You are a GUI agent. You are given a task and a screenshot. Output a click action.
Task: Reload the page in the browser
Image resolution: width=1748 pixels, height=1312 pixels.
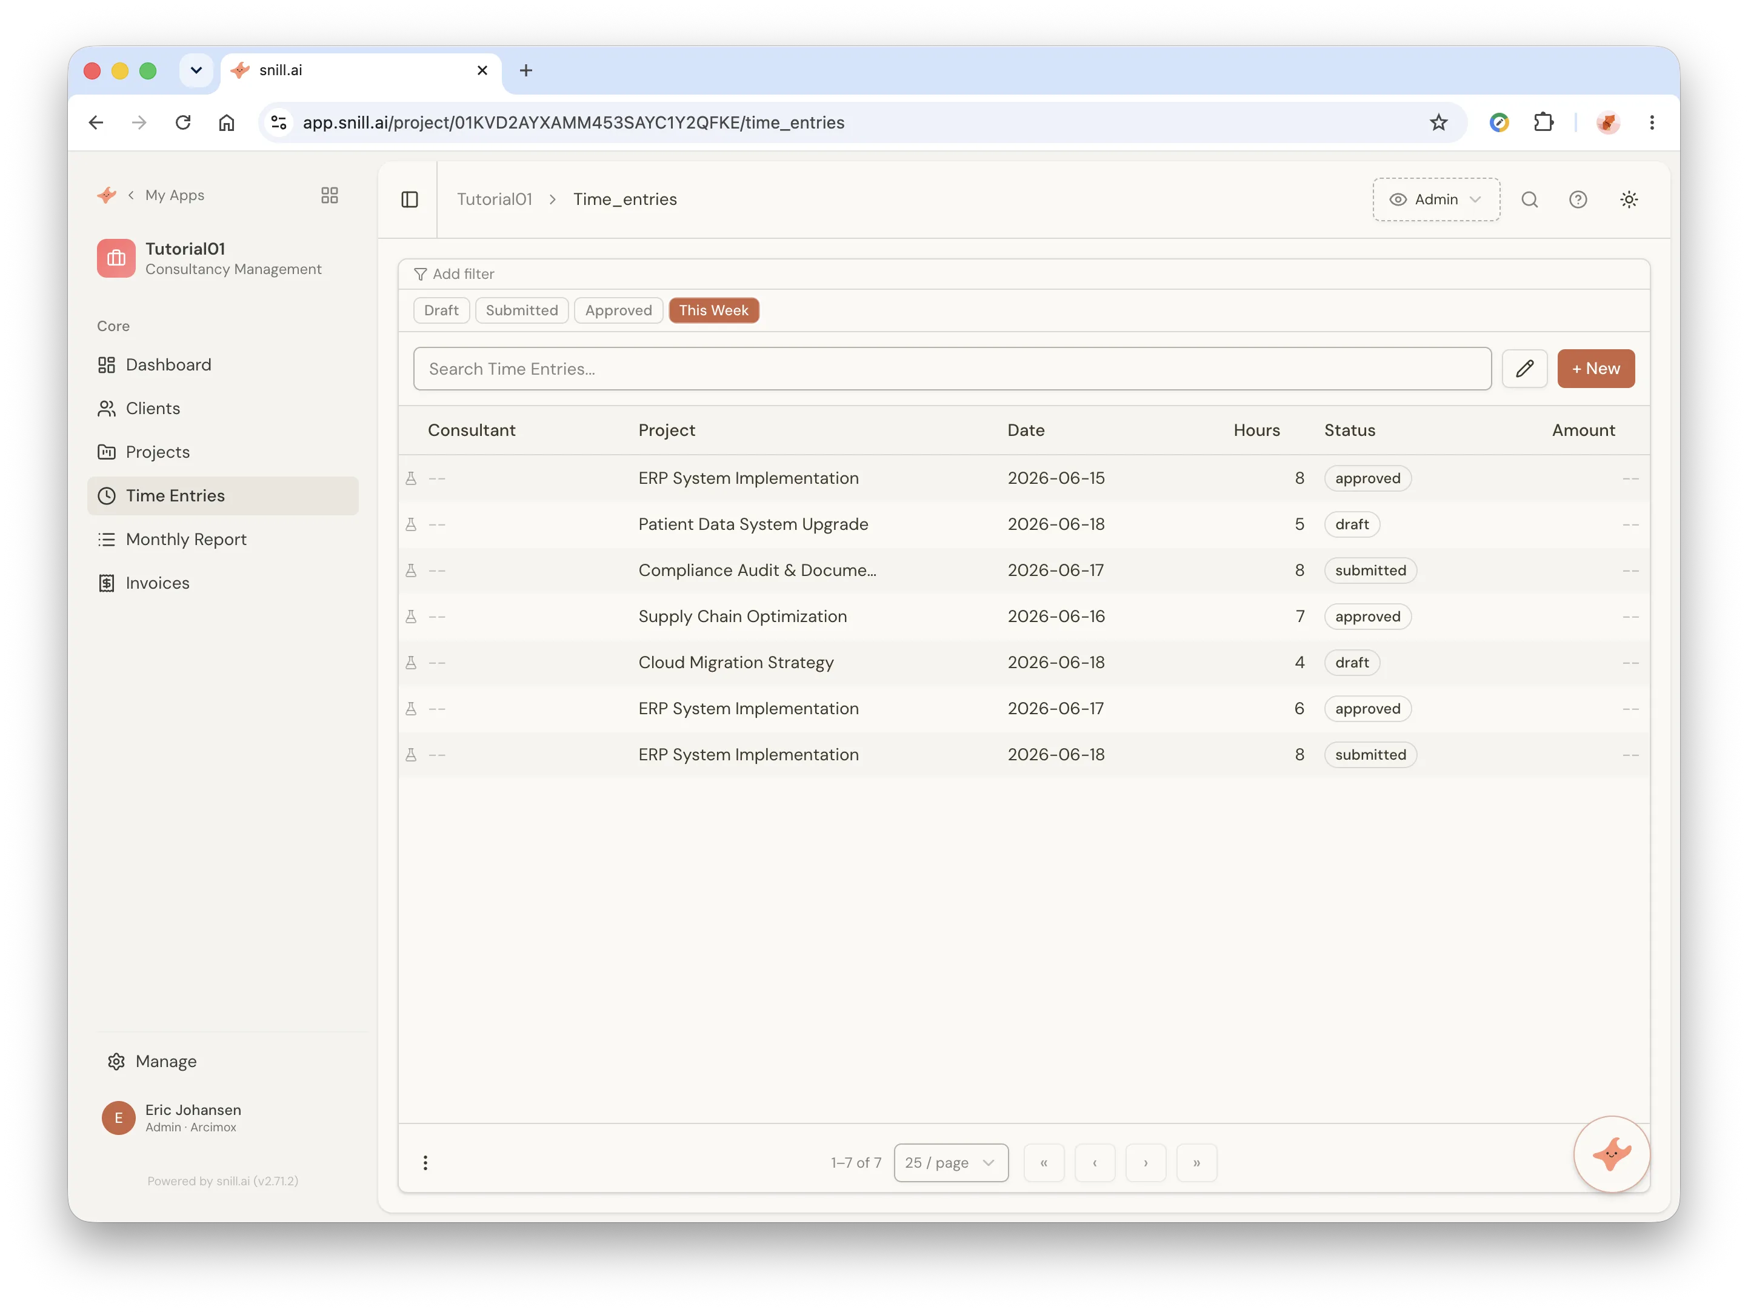183,122
